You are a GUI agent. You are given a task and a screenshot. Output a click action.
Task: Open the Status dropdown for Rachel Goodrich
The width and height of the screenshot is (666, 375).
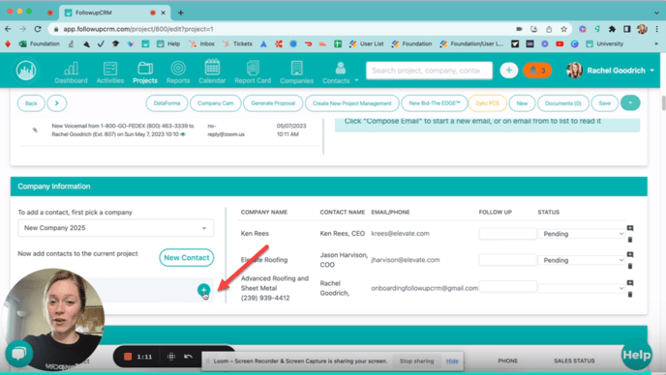[x=582, y=288]
